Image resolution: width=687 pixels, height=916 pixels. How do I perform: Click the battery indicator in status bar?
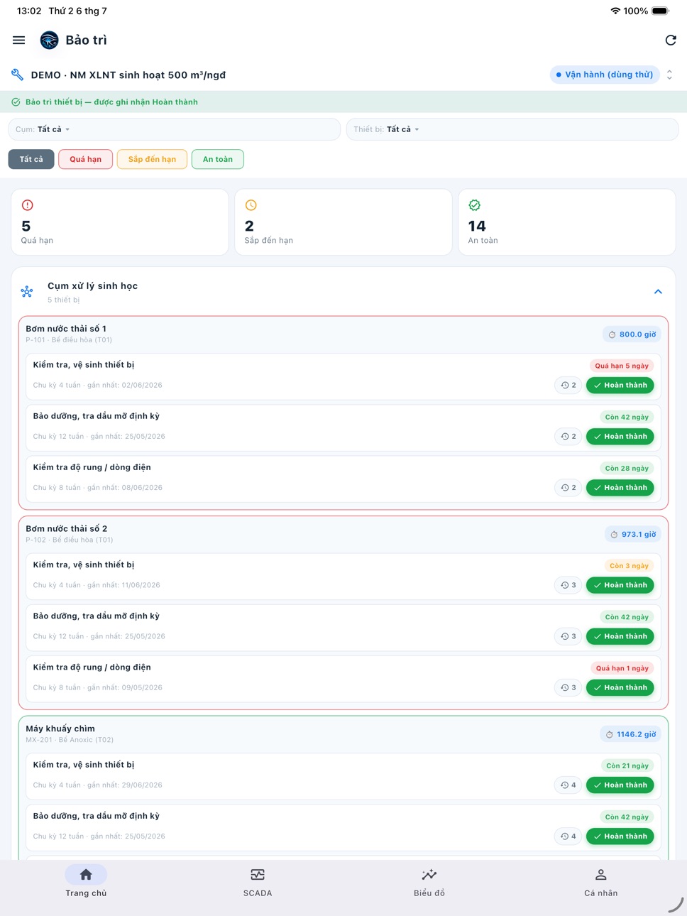click(x=660, y=11)
